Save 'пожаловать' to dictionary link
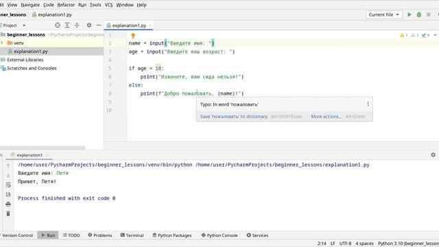 (x=233, y=116)
